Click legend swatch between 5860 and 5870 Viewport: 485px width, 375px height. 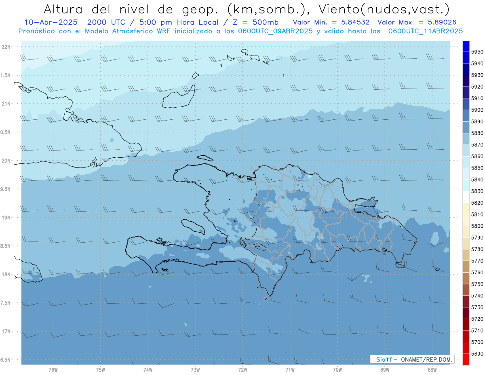(466, 150)
